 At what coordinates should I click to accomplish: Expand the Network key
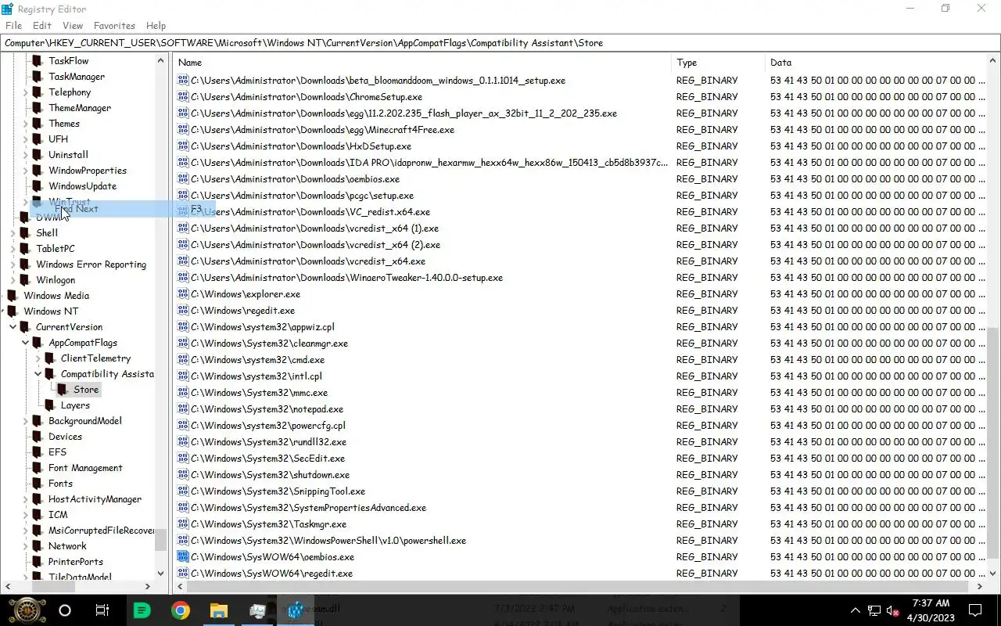coord(25,546)
